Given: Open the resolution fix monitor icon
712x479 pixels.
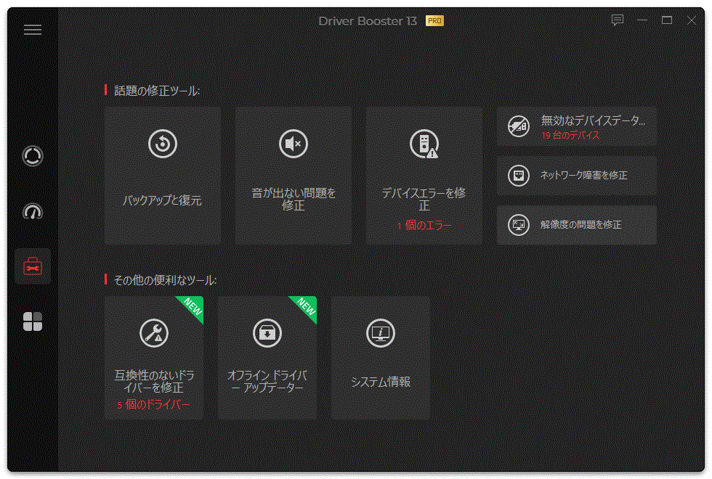Looking at the screenshot, I should [x=518, y=224].
